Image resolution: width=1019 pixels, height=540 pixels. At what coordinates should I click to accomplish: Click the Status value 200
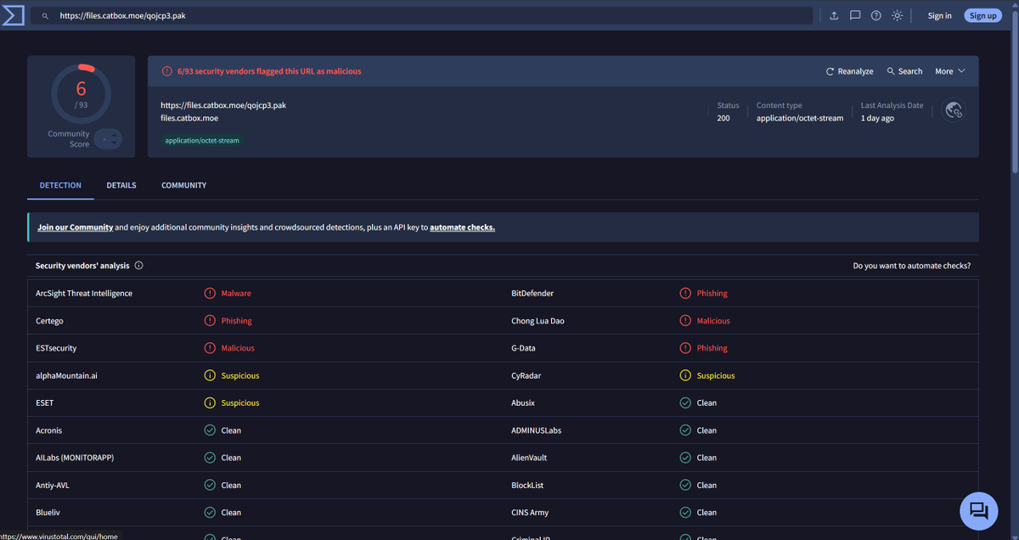(x=723, y=118)
